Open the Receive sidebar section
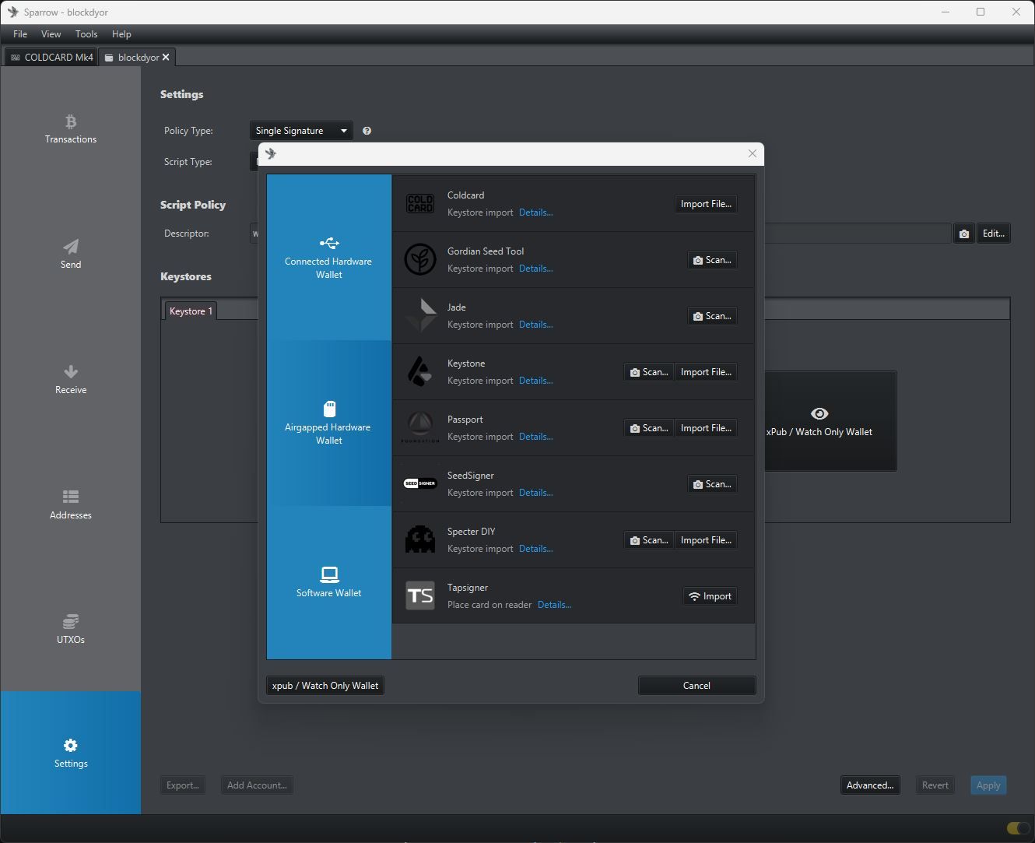The image size is (1035, 843). [71, 380]
